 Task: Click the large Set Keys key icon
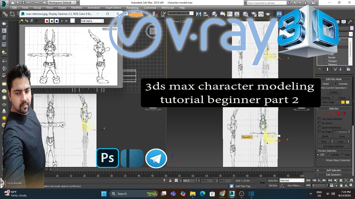[262, 183]
